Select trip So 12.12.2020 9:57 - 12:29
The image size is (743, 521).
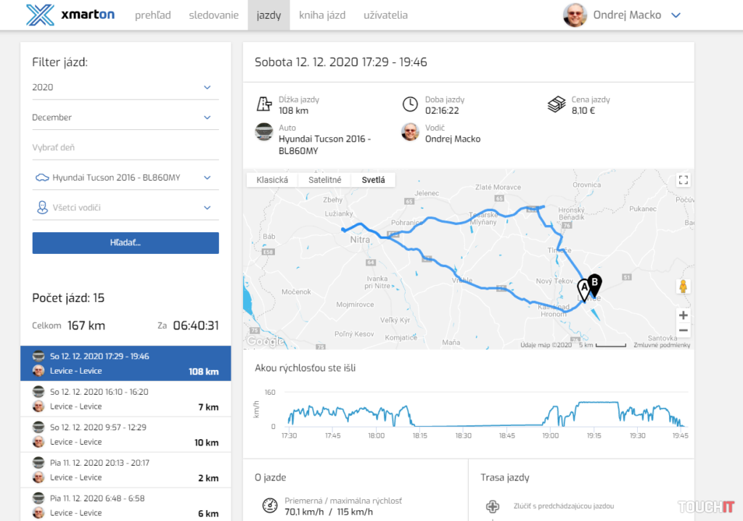pyautogui.click(x=126, y=435)
